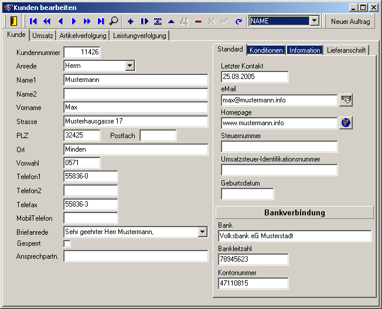Refresh data with the curved arrow icon
The height and width of the screenshot is (309, 382).
click(x=238, y=22)
